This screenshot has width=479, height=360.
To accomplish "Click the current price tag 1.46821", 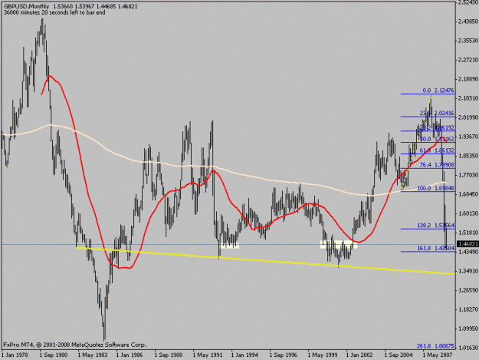I will point(468,244).
